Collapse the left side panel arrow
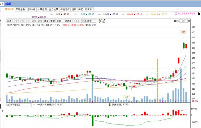The width and height of the screenshot is (201, 128). point(2,111)
